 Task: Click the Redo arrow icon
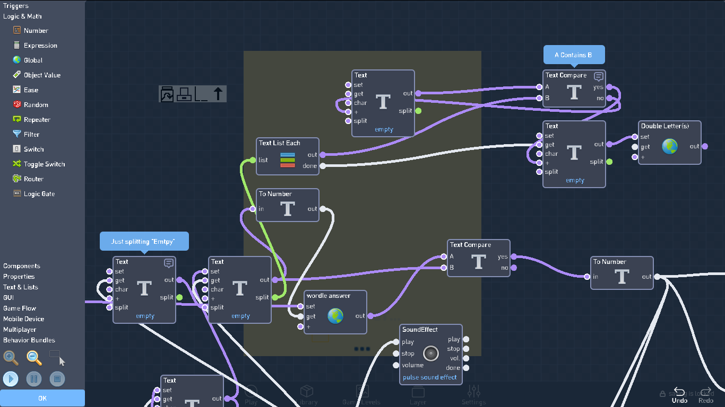[706, 391]
